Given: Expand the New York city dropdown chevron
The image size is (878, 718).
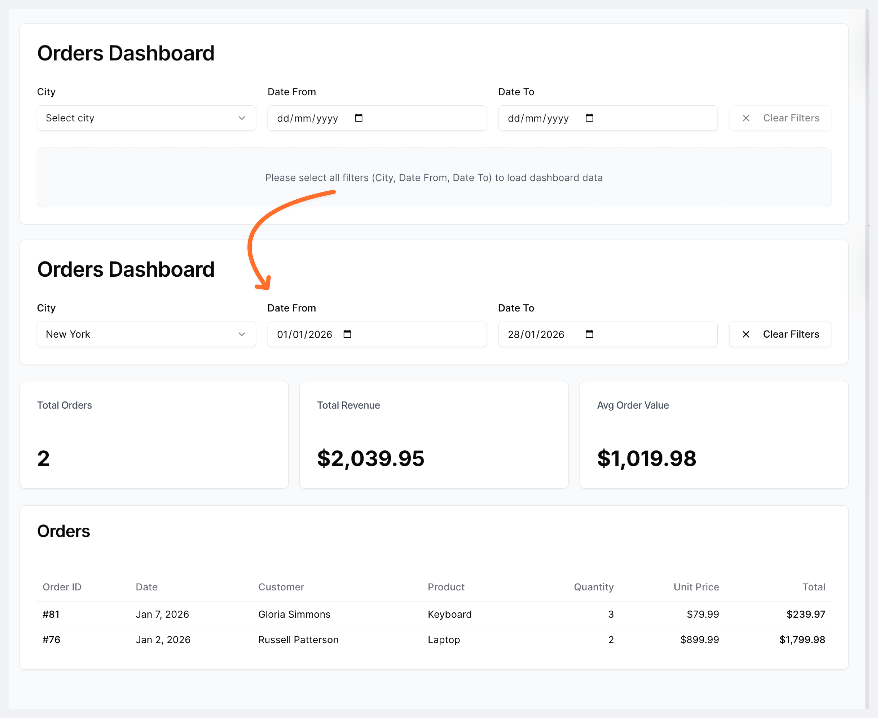Looking at the screenshot, I should [x=242, y=334].
